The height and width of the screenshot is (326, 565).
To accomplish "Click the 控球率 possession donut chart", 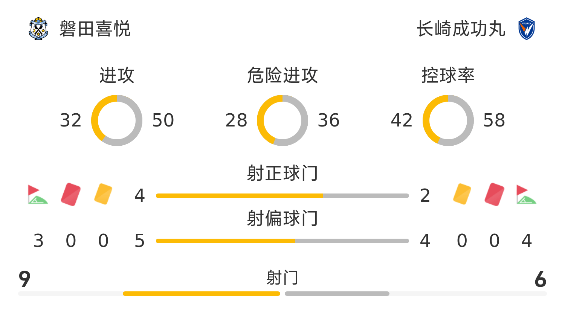I will pyautogui.click(x=448, y=120).
